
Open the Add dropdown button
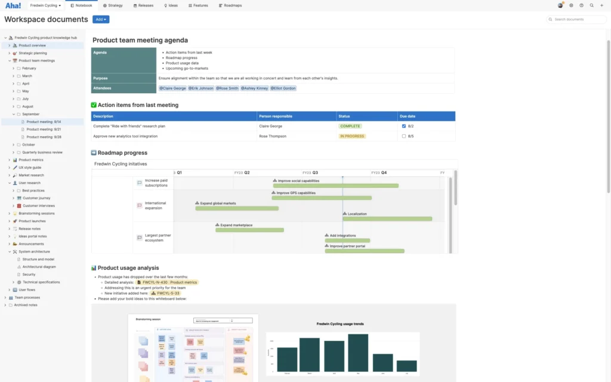[101, 19]
